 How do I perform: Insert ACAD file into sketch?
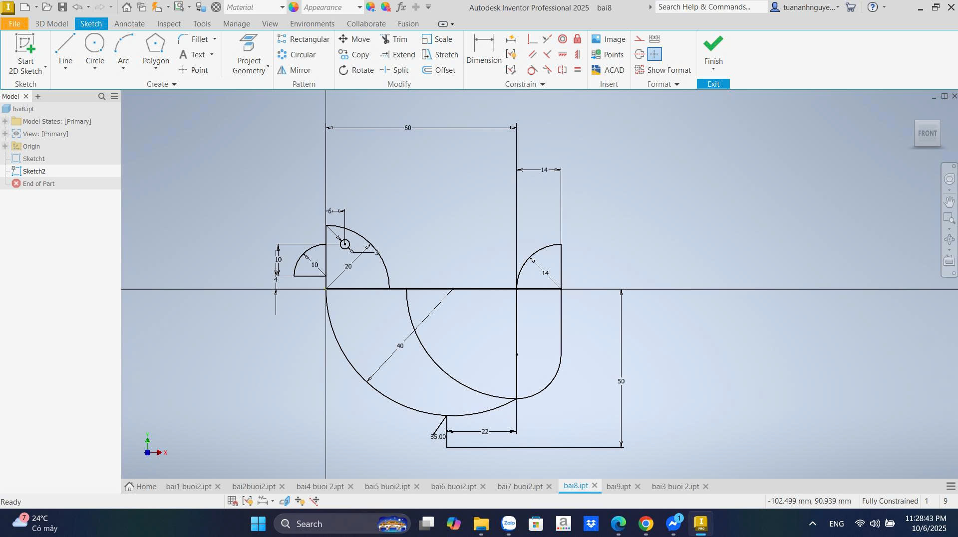point(608,70)
